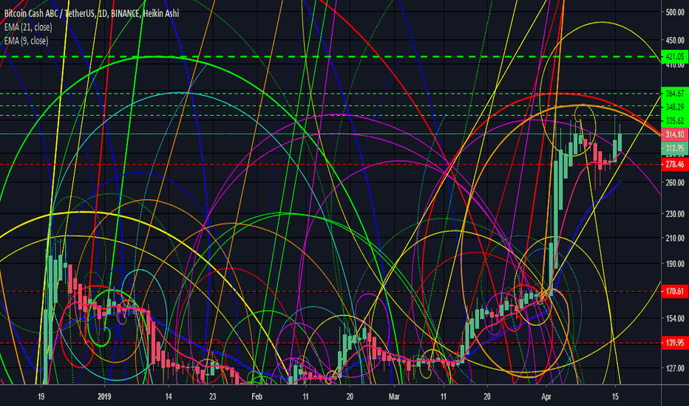The width and height of the screenshot is (689, 406).
Task: Click the 335.62 green price label
Action: pos(674,121)
